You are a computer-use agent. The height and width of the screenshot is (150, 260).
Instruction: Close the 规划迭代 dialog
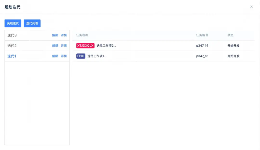[251, 7]
